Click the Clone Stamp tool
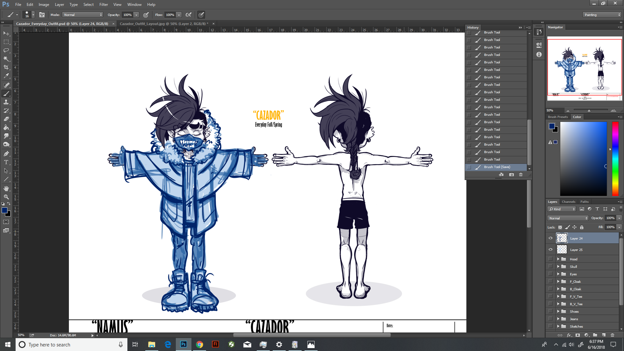Viewport: 624px width, 351px height. point(6,102)
